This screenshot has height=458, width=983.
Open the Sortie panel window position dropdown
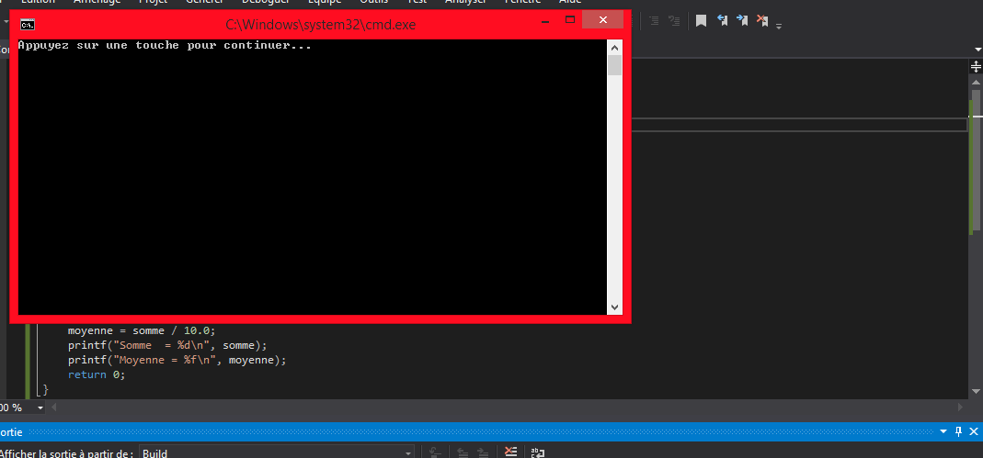(x=944, y=431)
